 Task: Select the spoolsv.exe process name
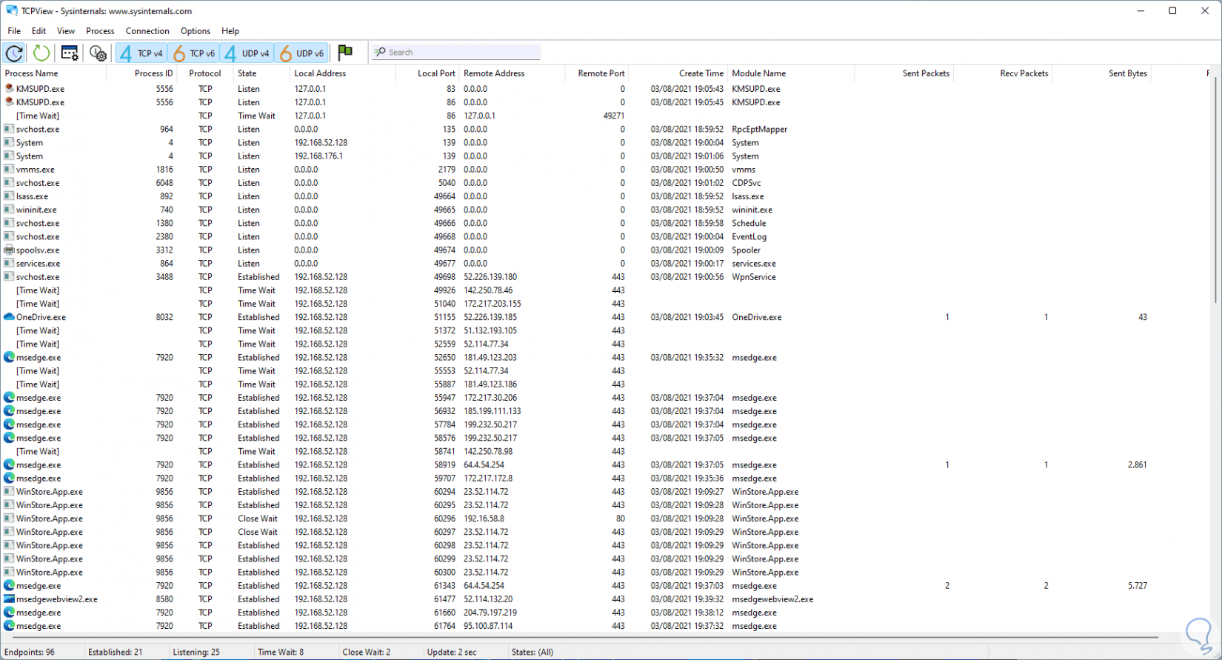[x=38, y=250]
